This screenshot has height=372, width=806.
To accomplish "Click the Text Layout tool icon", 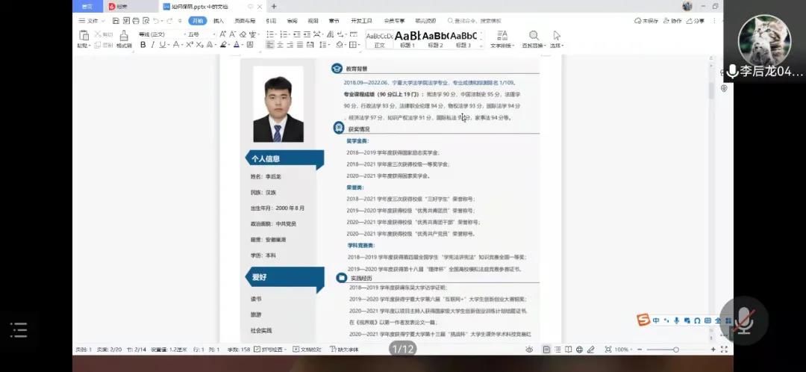I will pyautogui.click(x=502, y=39).
